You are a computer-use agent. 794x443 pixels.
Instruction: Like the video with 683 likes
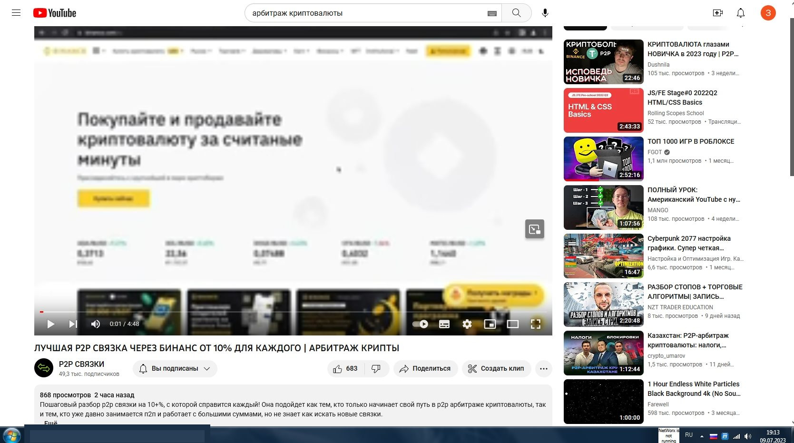pyautogui.click(x=346, y=369)
